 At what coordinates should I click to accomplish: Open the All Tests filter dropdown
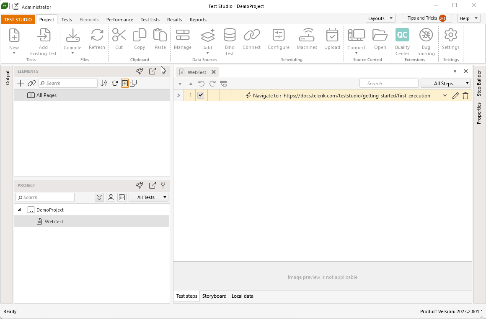[148, 197]
